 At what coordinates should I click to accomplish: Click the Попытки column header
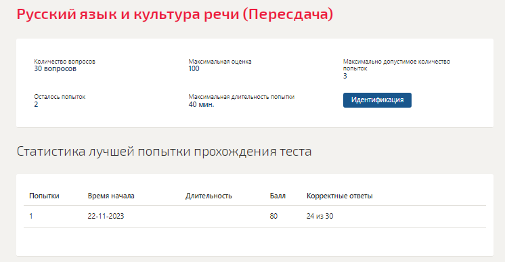click(44, 196)
